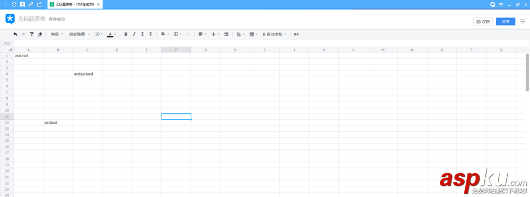
Task: Expand the 自动求和 dropdown arrow
Action: click(x=286, y=34)
